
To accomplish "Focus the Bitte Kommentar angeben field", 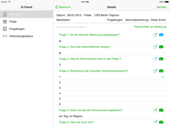I will (x=72, y=27).
